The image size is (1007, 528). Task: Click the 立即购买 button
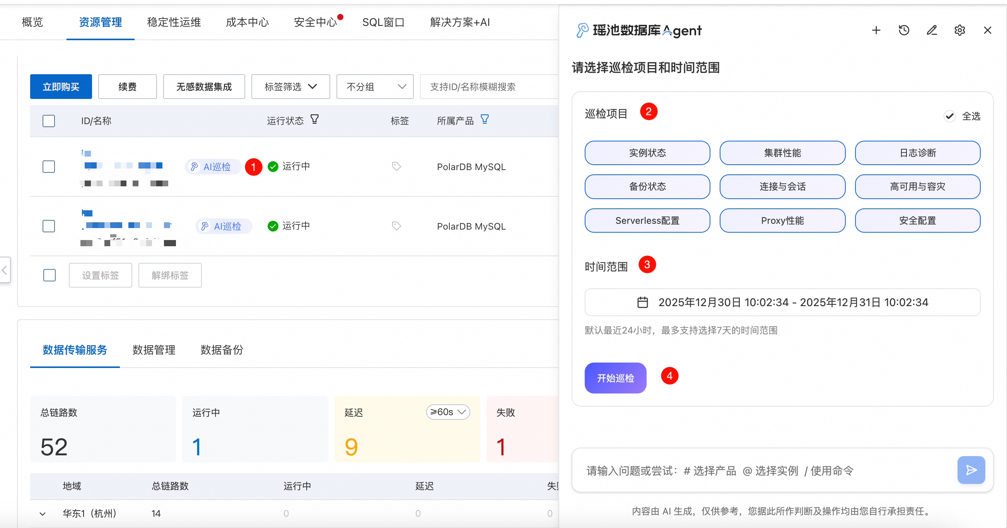click(61, 86)
